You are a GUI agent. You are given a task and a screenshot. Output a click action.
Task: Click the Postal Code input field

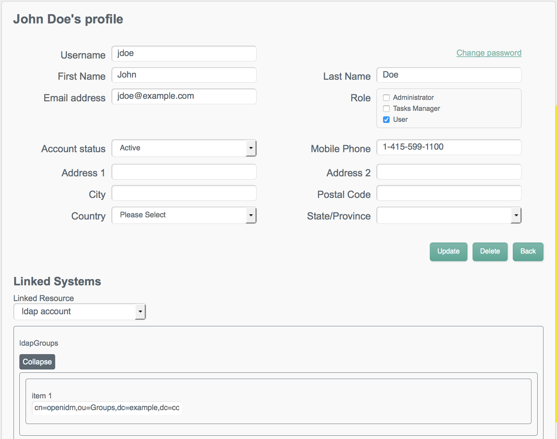coord(449,193)
